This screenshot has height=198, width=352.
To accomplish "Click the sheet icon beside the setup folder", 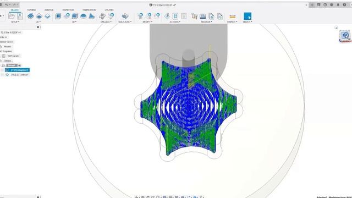I will pos(20,16).
